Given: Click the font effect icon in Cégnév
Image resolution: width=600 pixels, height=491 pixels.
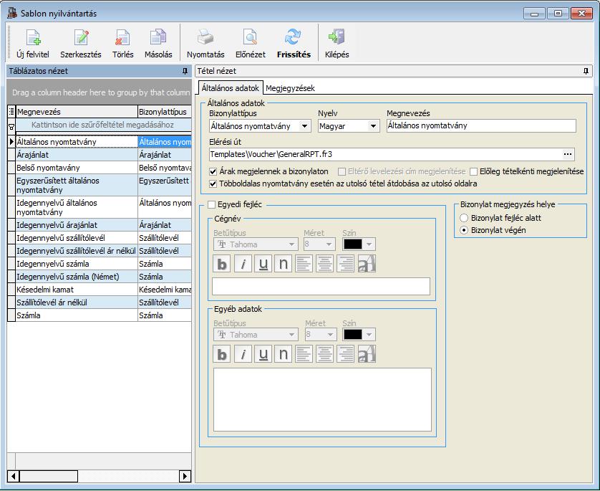Looking at the screenshot, I should click(x=367, y=264).
